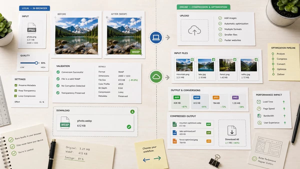Click the blue laptop circle icon
Screen dimensions: 300x169
point(156,38)
